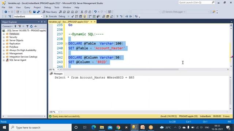Switch to Results to Text mode

pos(103,16)
